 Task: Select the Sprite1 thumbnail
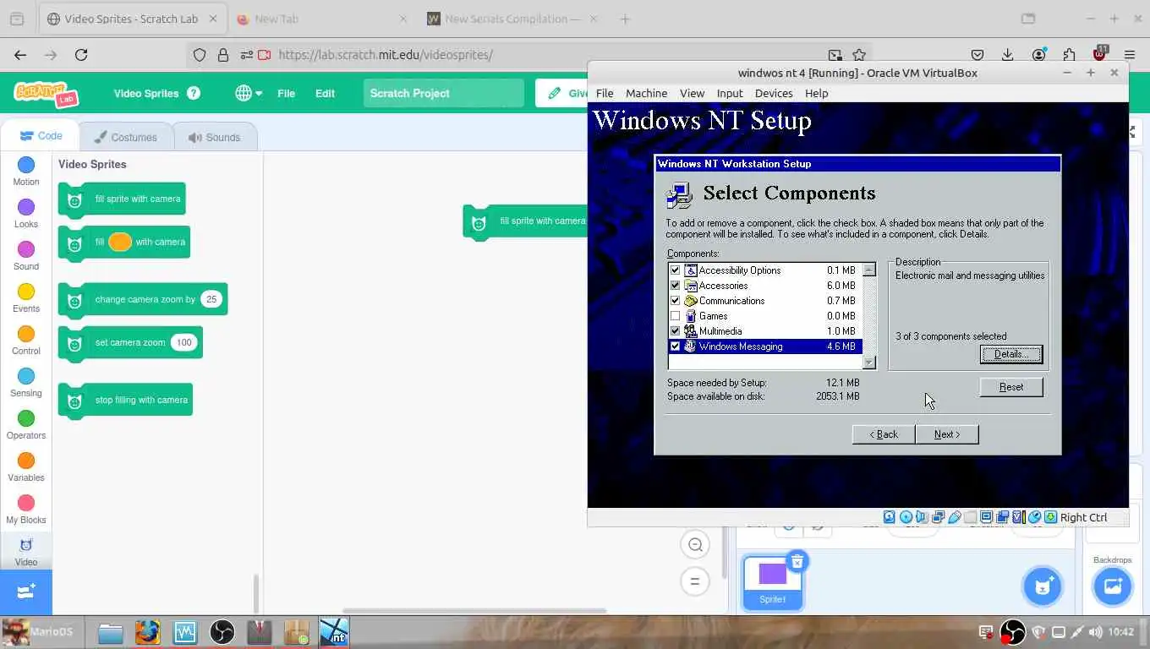click(772, 581)
